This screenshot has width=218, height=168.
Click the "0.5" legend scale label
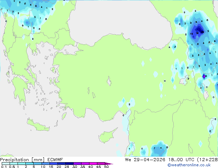[x=12, y=167]
